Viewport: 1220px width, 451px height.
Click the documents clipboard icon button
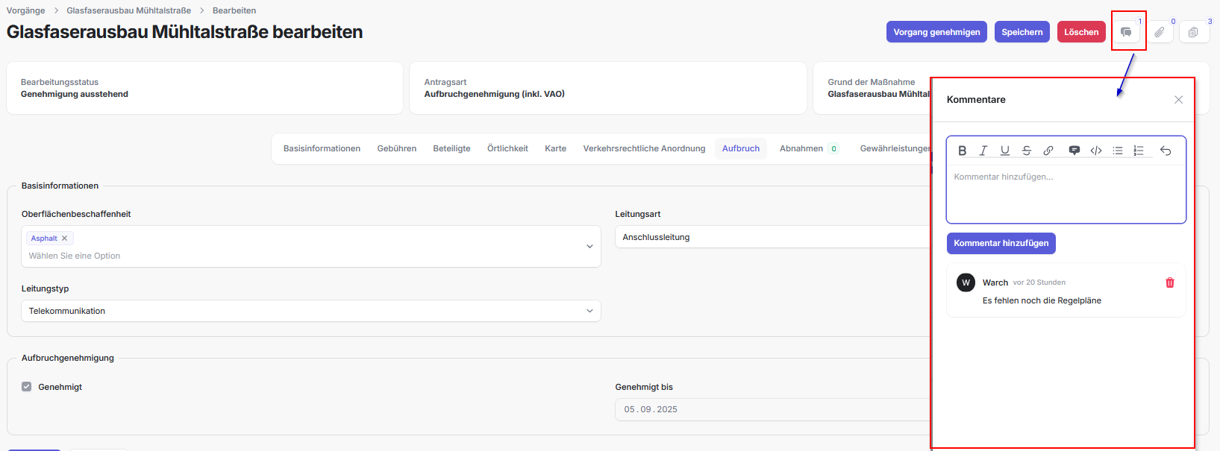[1193, 32]
